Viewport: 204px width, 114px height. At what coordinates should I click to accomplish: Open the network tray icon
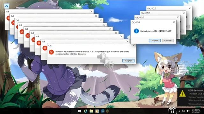pyautogui.click(x=184, y=111)
